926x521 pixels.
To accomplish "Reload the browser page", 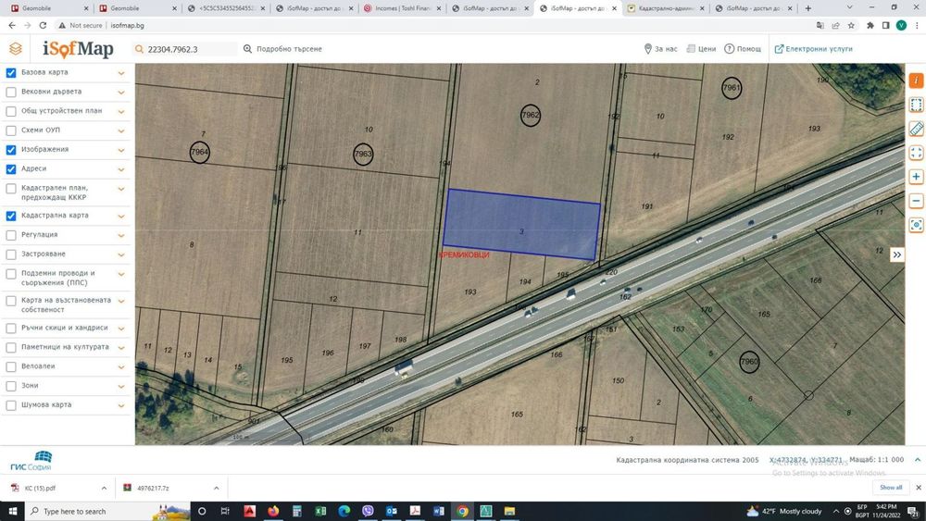I will 43,25.
